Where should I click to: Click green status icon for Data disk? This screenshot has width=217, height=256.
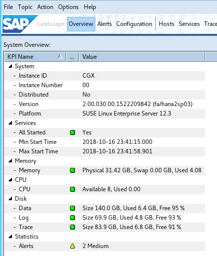(x=72, y=208)
